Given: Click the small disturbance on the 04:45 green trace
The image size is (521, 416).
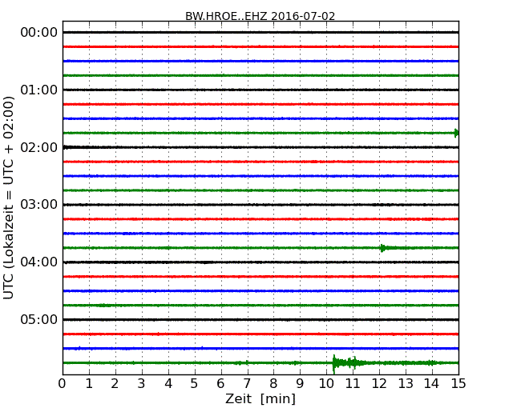Looking at the screenshot, I should (x=103, y=305).
